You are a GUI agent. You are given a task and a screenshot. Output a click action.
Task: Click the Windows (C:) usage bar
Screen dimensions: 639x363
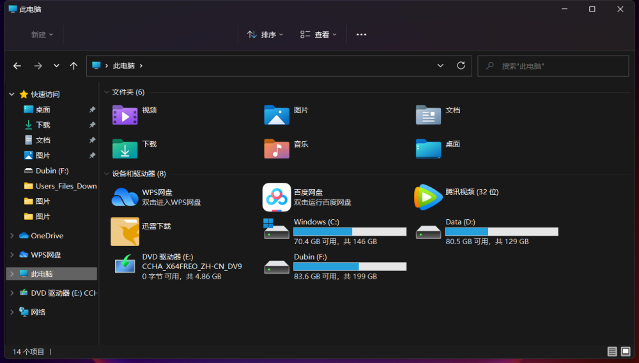tap(350, 231)
